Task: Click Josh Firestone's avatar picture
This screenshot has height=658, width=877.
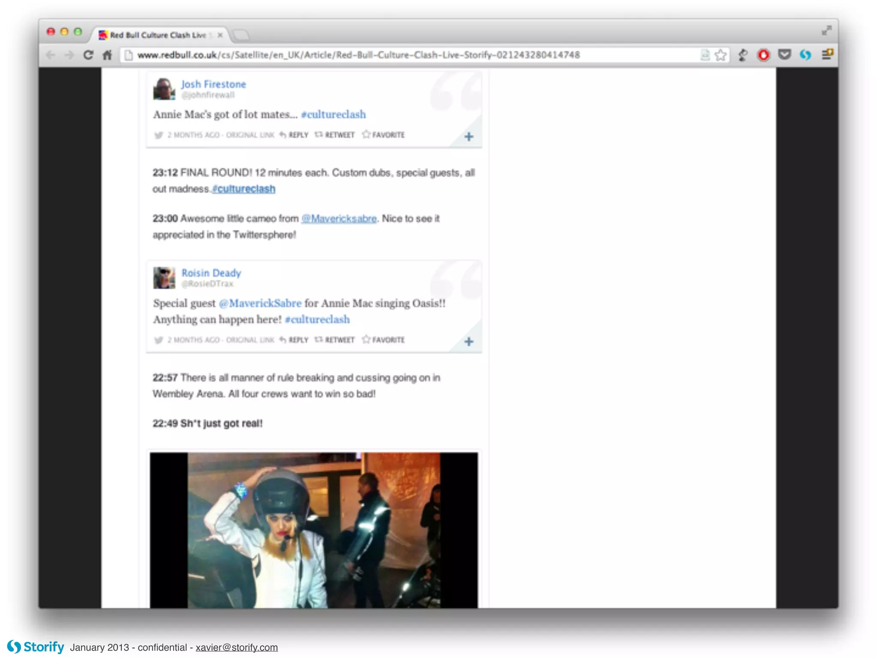Action: coord(164,89)
